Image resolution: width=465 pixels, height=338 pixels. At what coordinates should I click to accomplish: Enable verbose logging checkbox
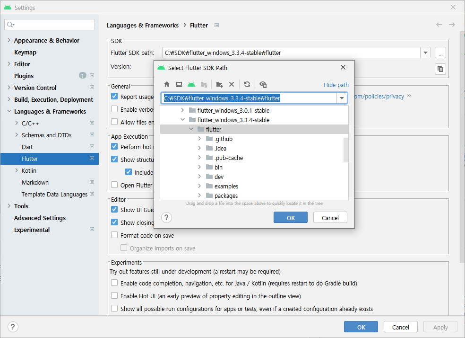coord(114,109)
